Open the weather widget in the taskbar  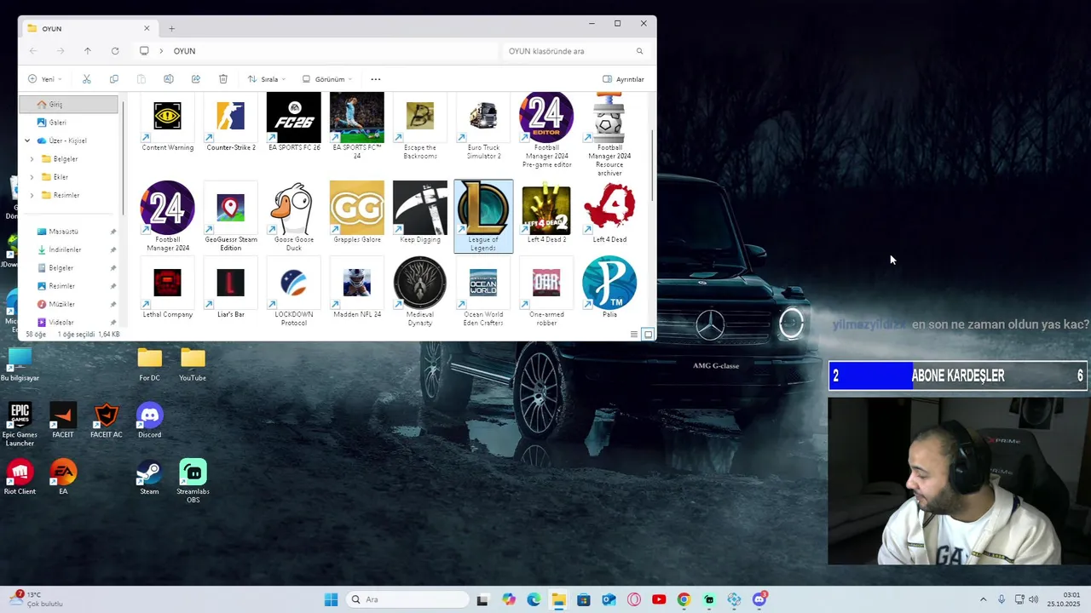click(x=35, y=599)
